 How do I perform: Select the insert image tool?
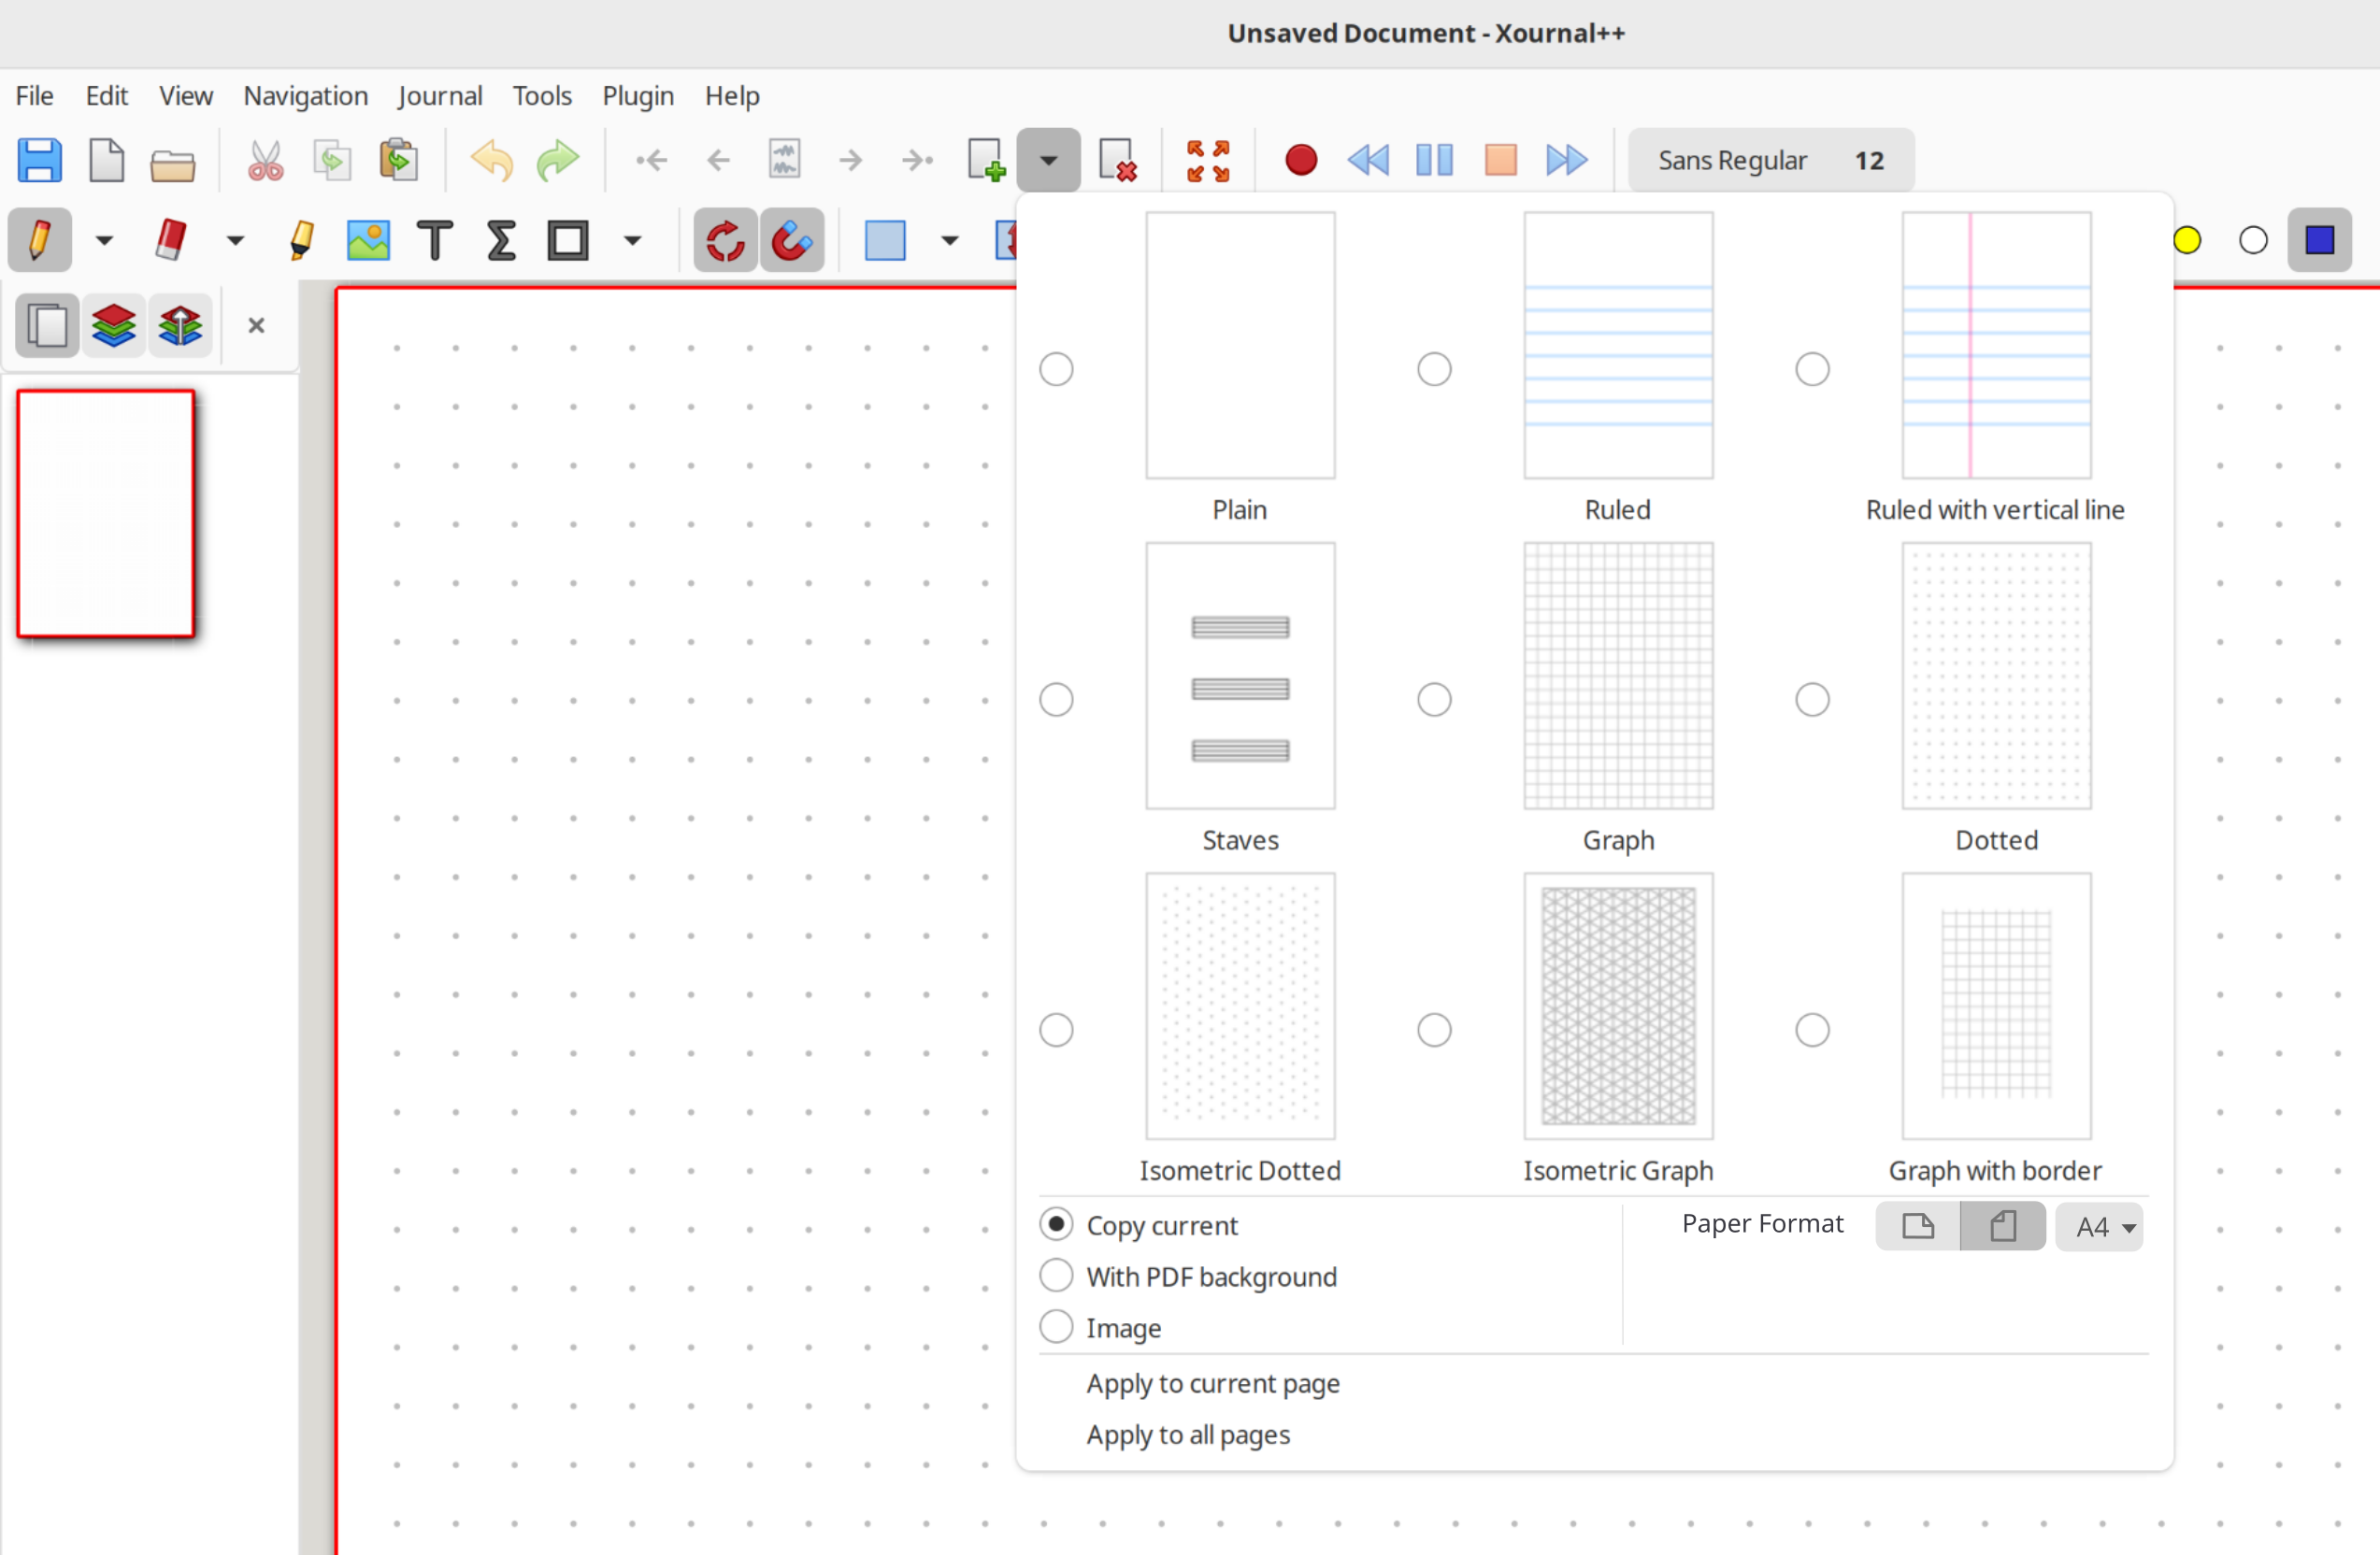click(367, 240)
